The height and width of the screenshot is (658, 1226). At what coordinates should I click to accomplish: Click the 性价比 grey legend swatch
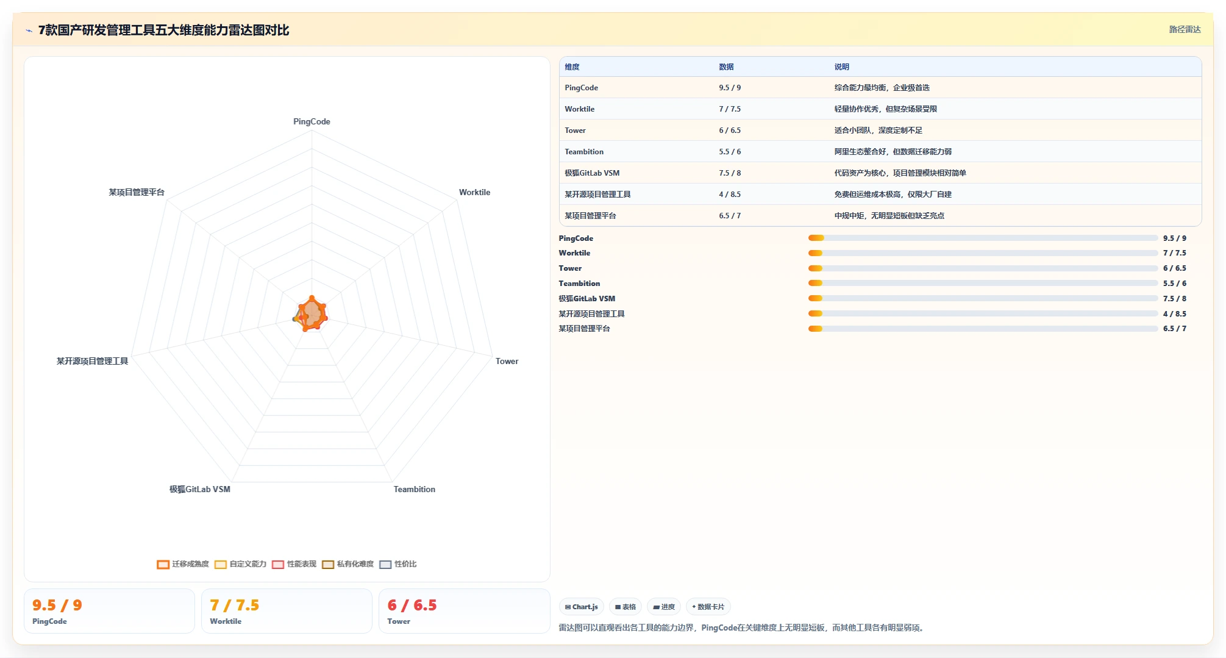click(x=385, y=565)
